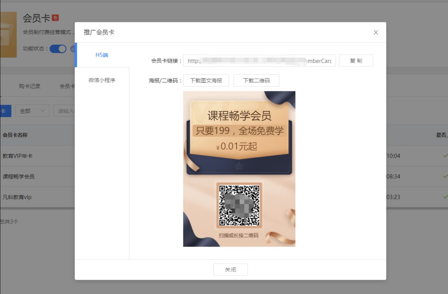Click the 海报/二维码 label
The width and height of the screenshot is (448, 294).
[x=165, y=81]
